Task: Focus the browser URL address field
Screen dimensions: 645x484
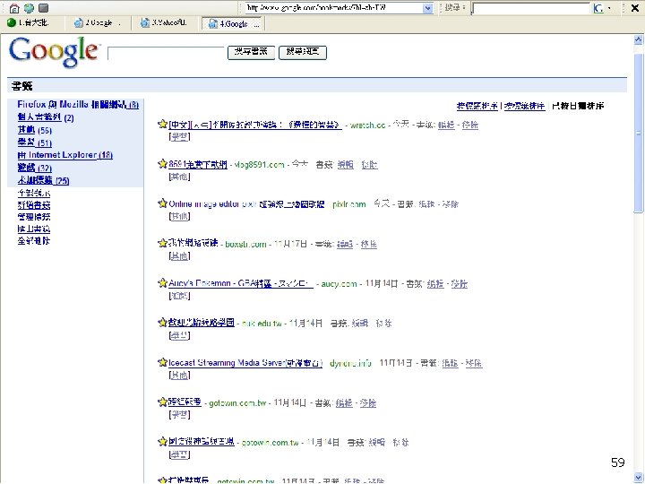Action: point(334,8)
